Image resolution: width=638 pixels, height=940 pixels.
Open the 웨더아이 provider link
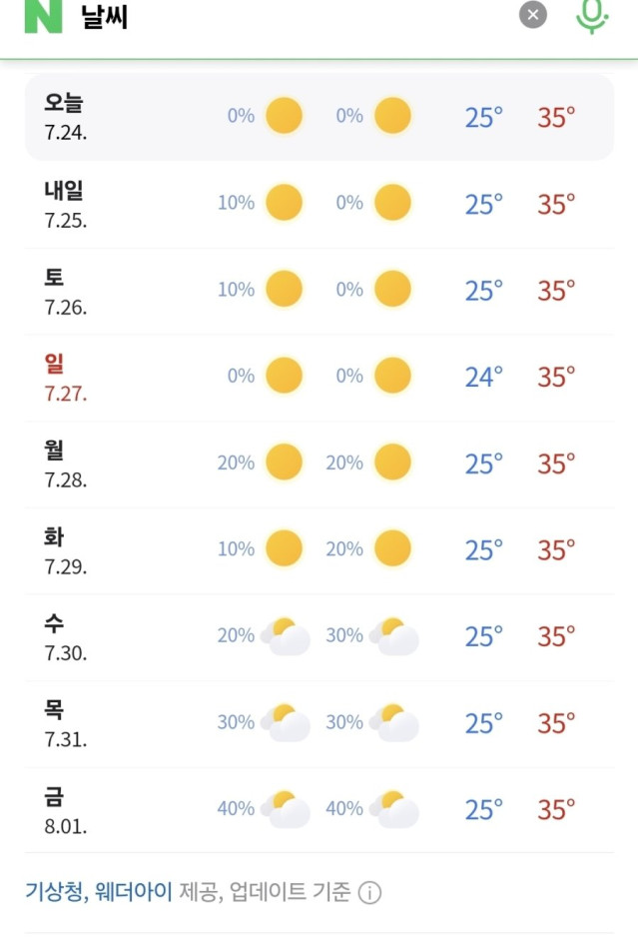point(135,892)
